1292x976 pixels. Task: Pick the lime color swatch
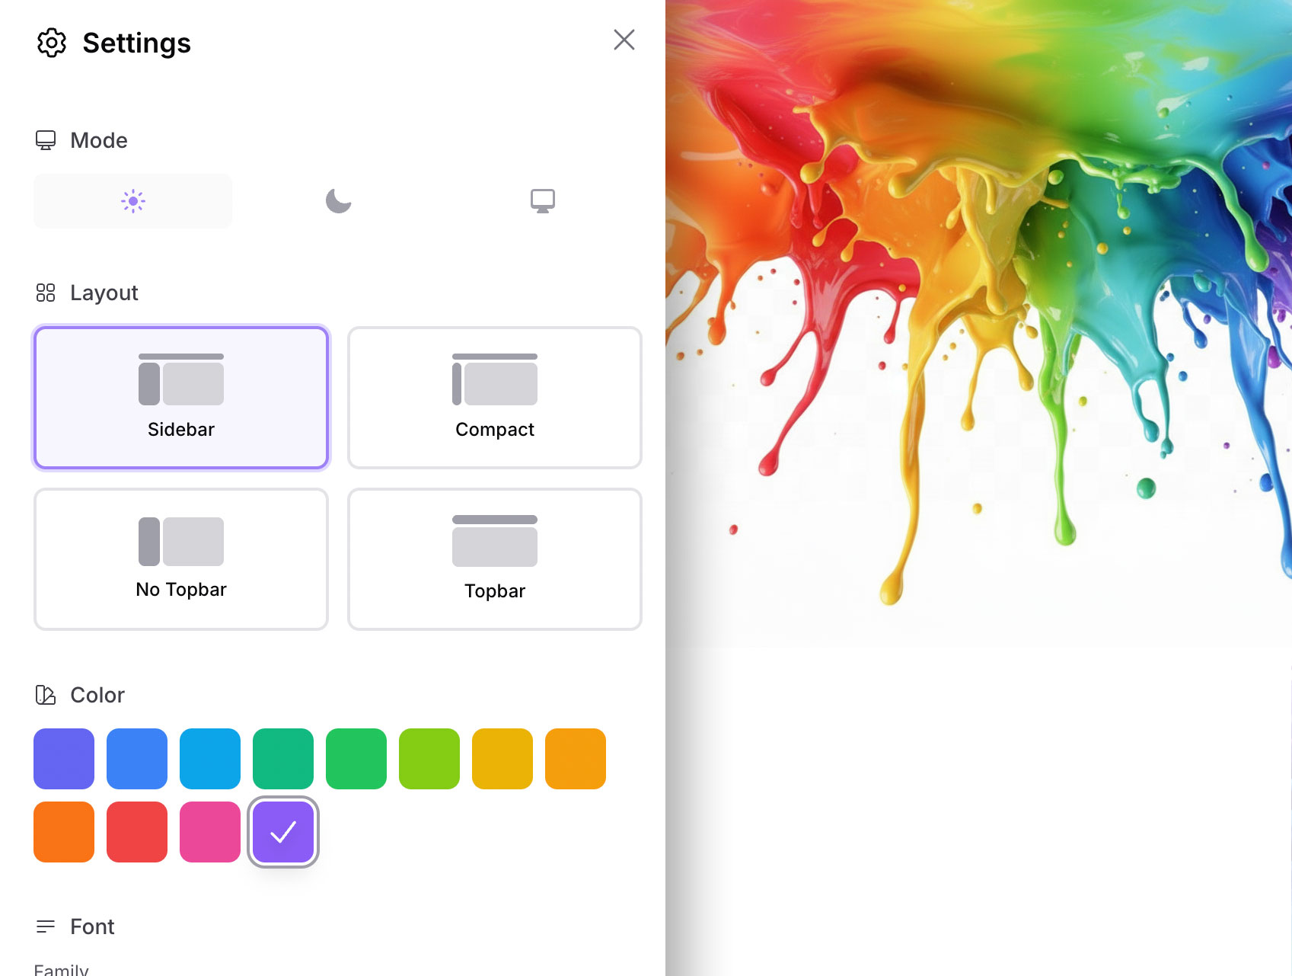(429, 759)
